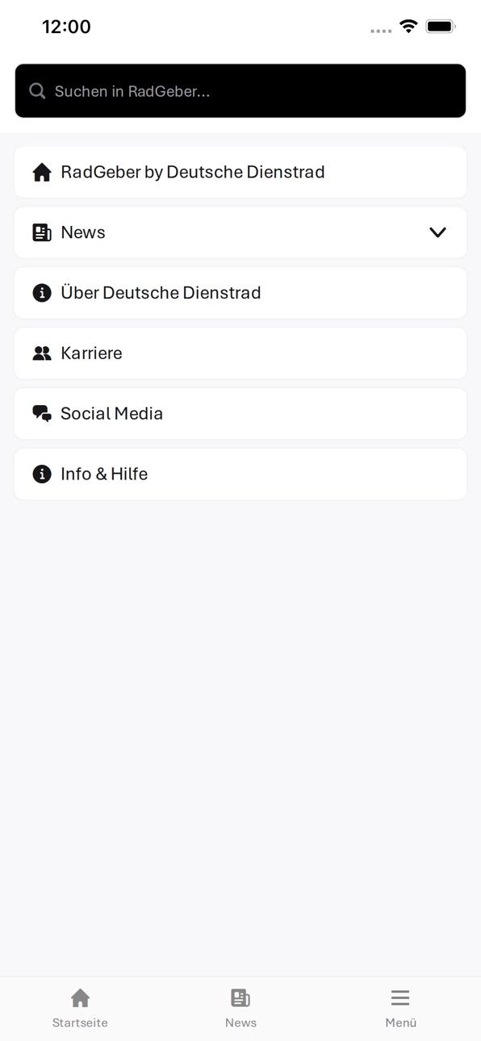Tap the hamburger Menü icon

[400, 998]
